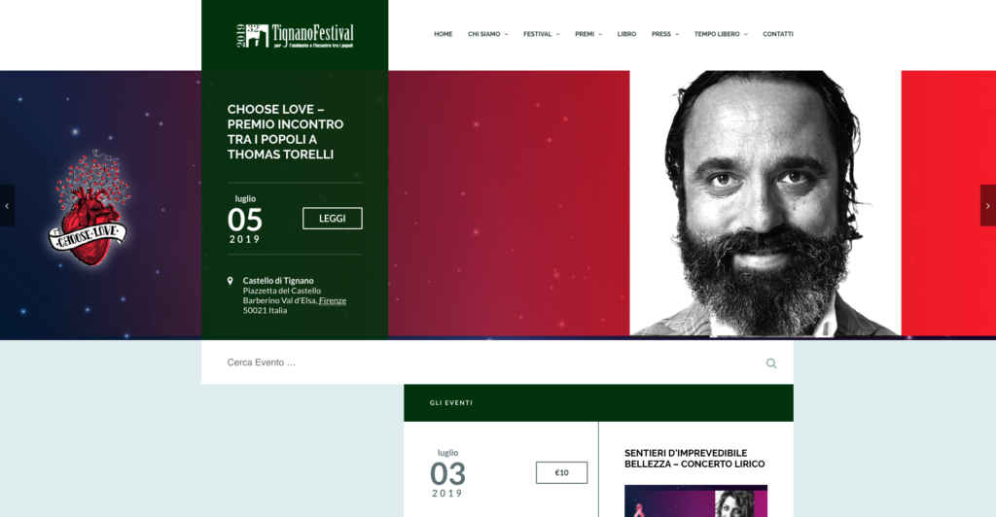The width and height of the screenshot is (996, 517).
Task: Expand the Festival dropdown menu
Action: click(x=541, y=34)
